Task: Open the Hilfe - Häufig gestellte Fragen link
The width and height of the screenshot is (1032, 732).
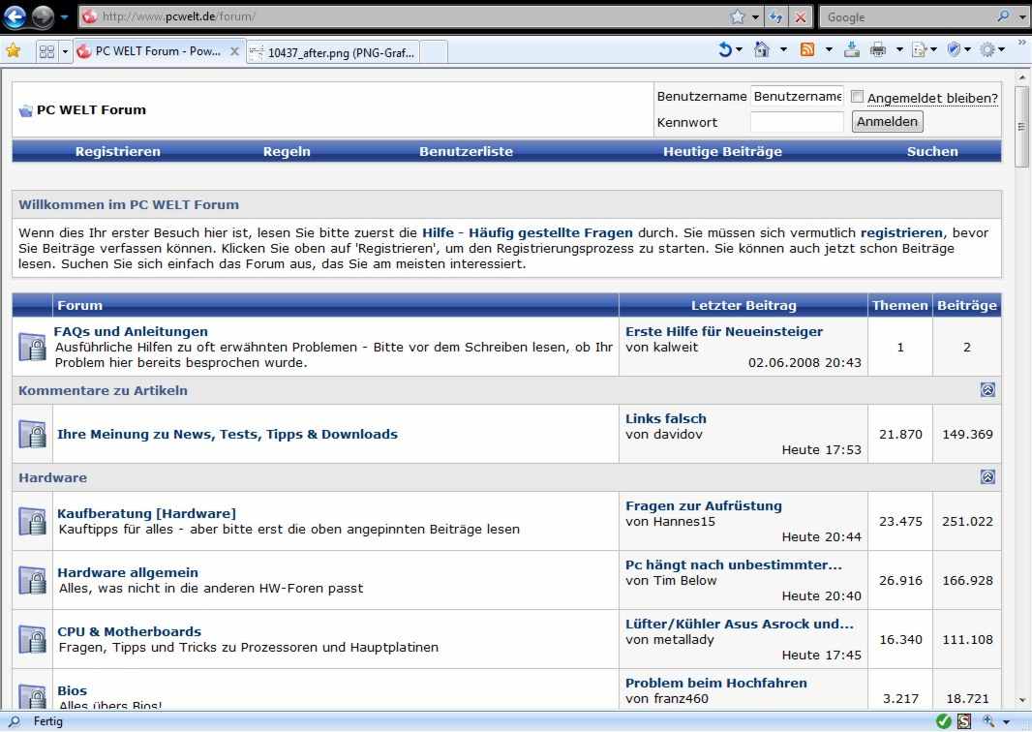Action: click(528, 232)
